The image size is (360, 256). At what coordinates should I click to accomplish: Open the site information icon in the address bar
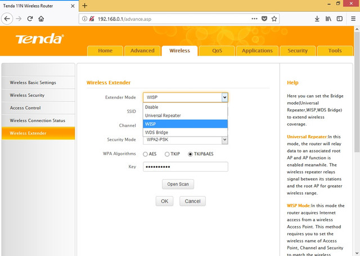pyautogui.click(x=84, y=19)
